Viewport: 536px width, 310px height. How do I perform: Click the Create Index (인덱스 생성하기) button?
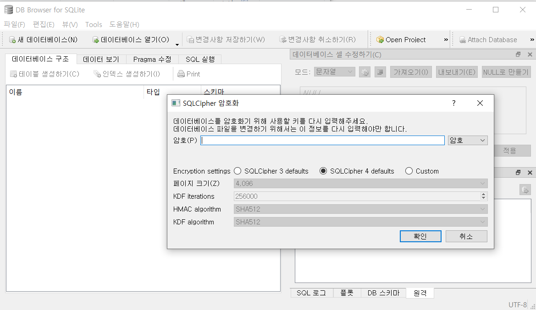[127, 74]
